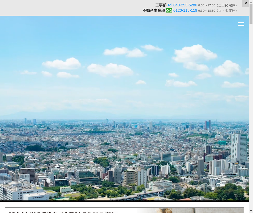Click the large cloud in the hero image
Screen dimensions: 253x213
pos(194,53)
